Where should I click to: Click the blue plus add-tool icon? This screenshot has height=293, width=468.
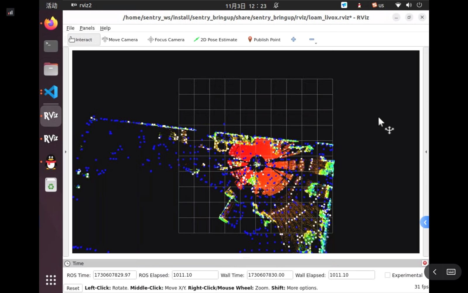pyautogui.click(x=293, y=39)
